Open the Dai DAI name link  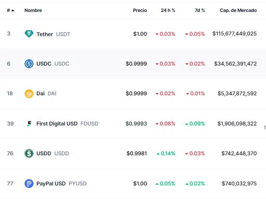tap(46, 93)
